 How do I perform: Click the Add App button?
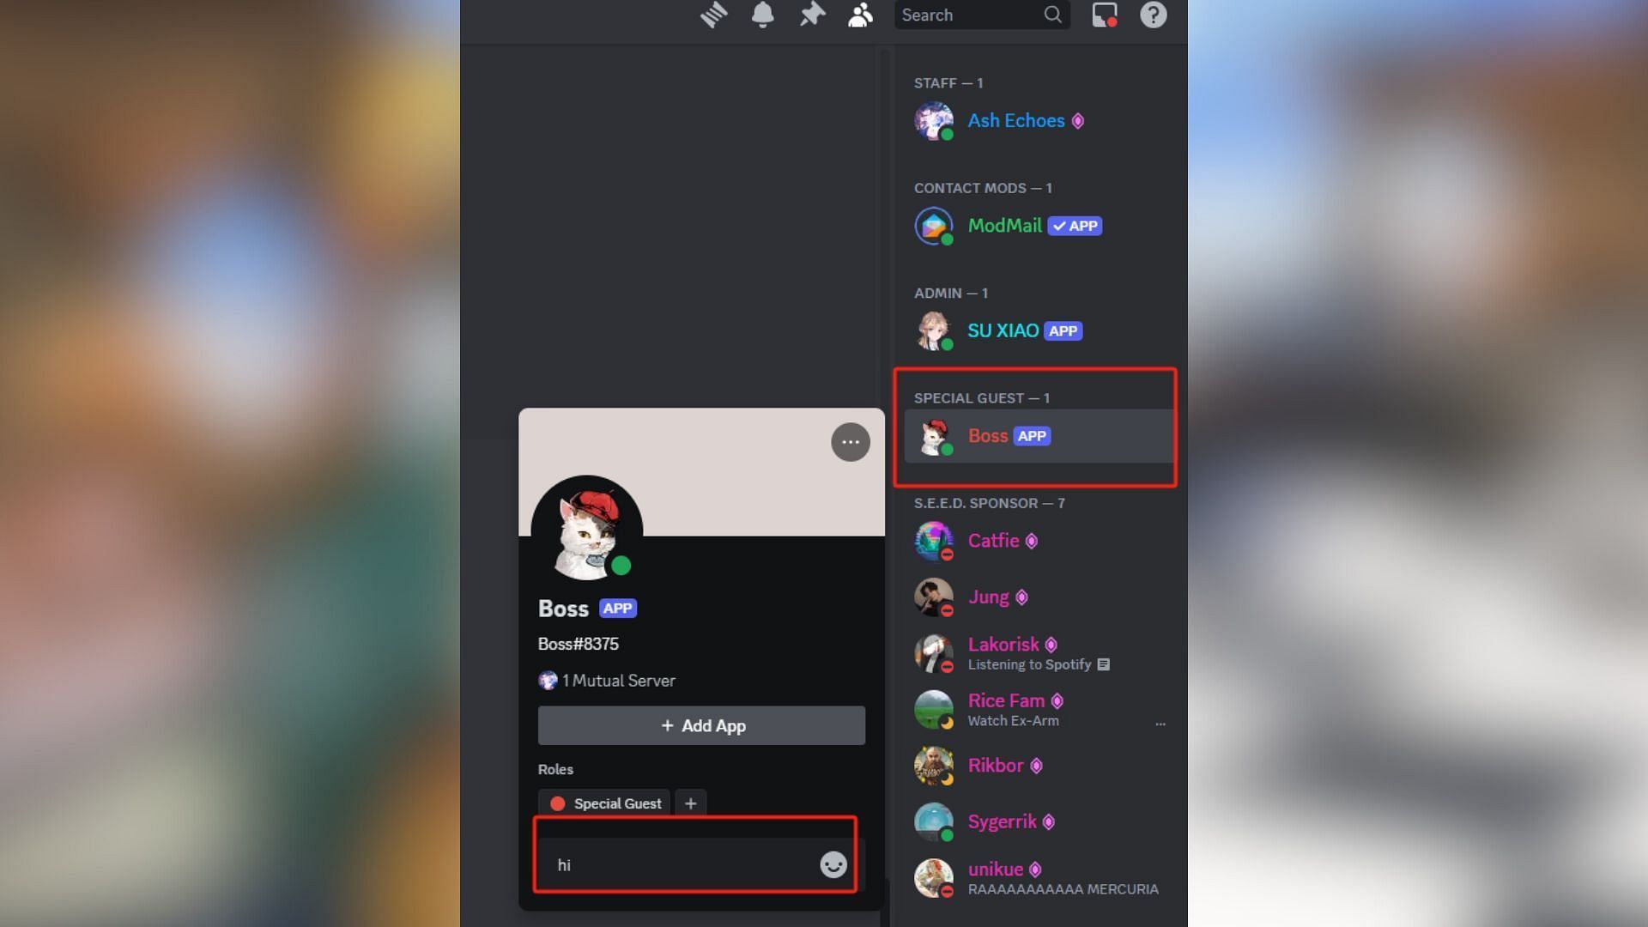point(702,724)
